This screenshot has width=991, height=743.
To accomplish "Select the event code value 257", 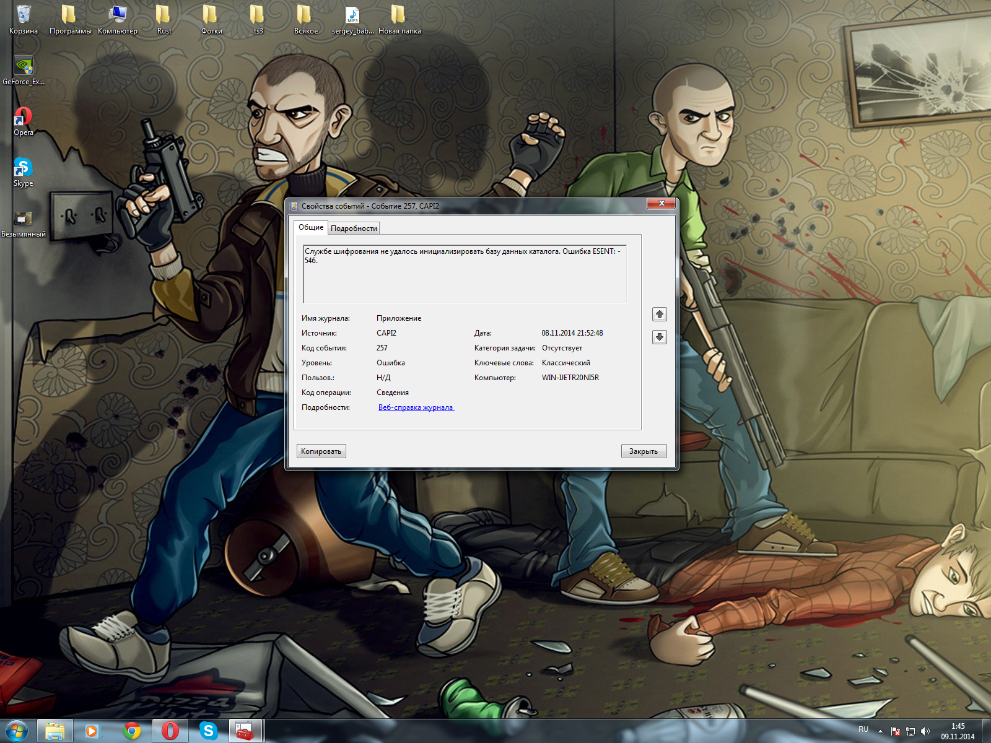I will [x=382, y=348].
